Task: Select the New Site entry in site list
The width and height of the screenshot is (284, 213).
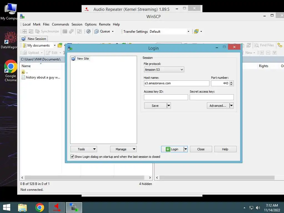Action: tap(80, 59)
